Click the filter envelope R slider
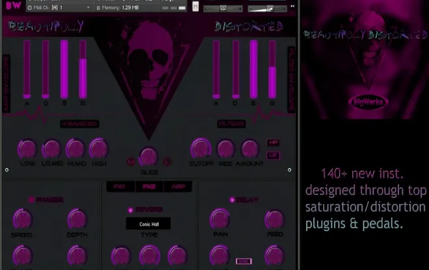Screen dimensions: 429x270 pyautogui.click(x=272, y=69)
